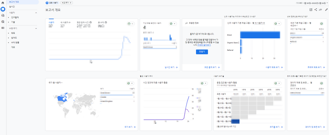Click the blue 만들기 button
Viewport: 329px width, 135px height.
(202, 52)
